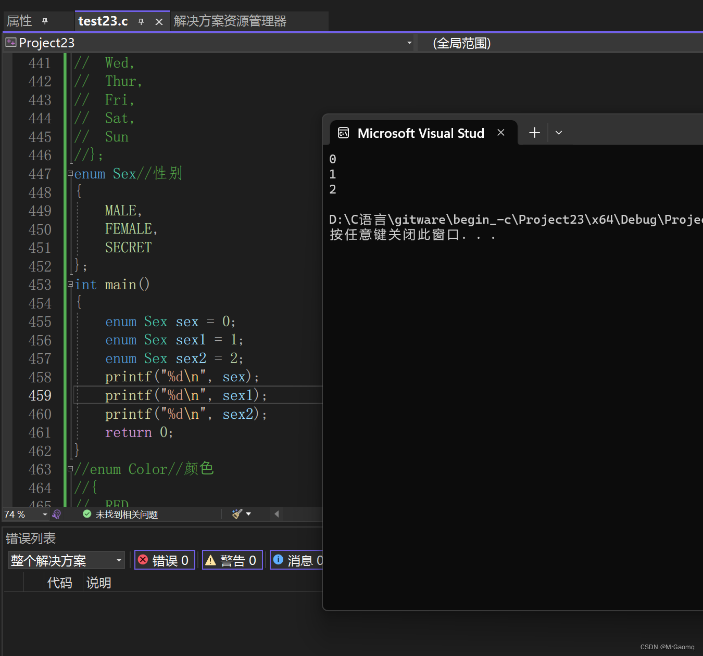Open the 整个解决方案 filter dropdown
The width and height of the screenshot is (703, 656).
click(66, 560)
